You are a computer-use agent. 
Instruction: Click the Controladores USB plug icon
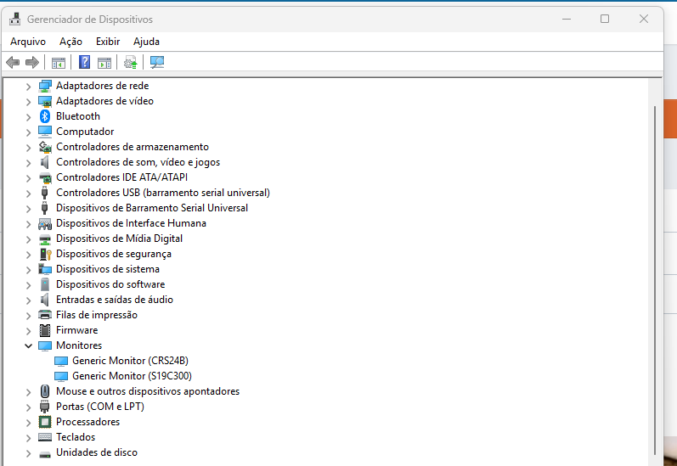point(44,193)
